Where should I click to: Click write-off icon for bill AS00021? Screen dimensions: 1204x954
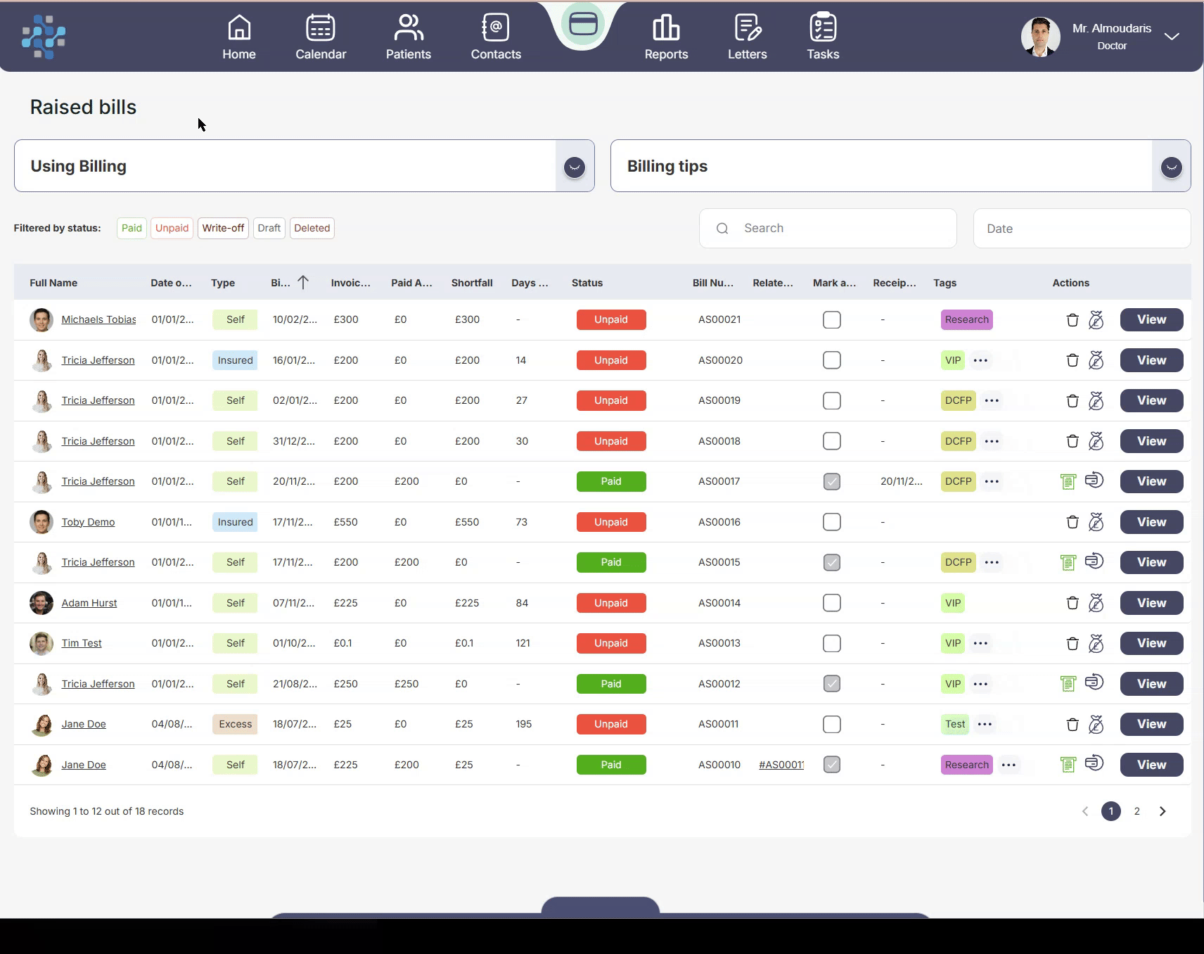coord(1096,320)
